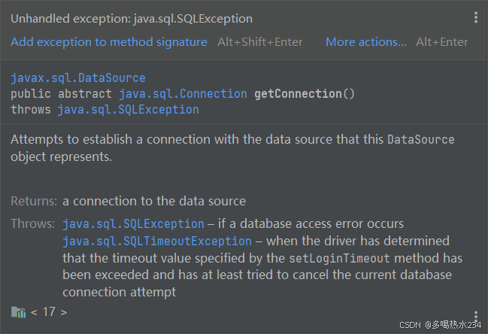Open java.sql.SQLException link in Throws section
This screenshot has height=334, width=488.
[x=133, y=224]
